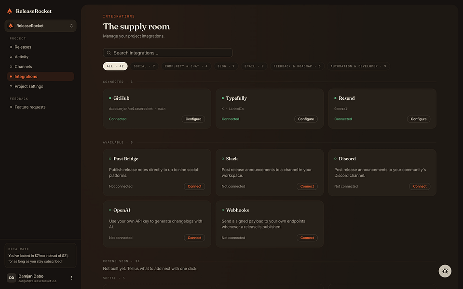
Task: Configure the Typefully integration
Action: [306, 119]
